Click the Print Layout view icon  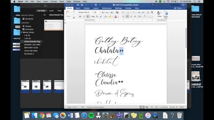click(x=142, y=107)
